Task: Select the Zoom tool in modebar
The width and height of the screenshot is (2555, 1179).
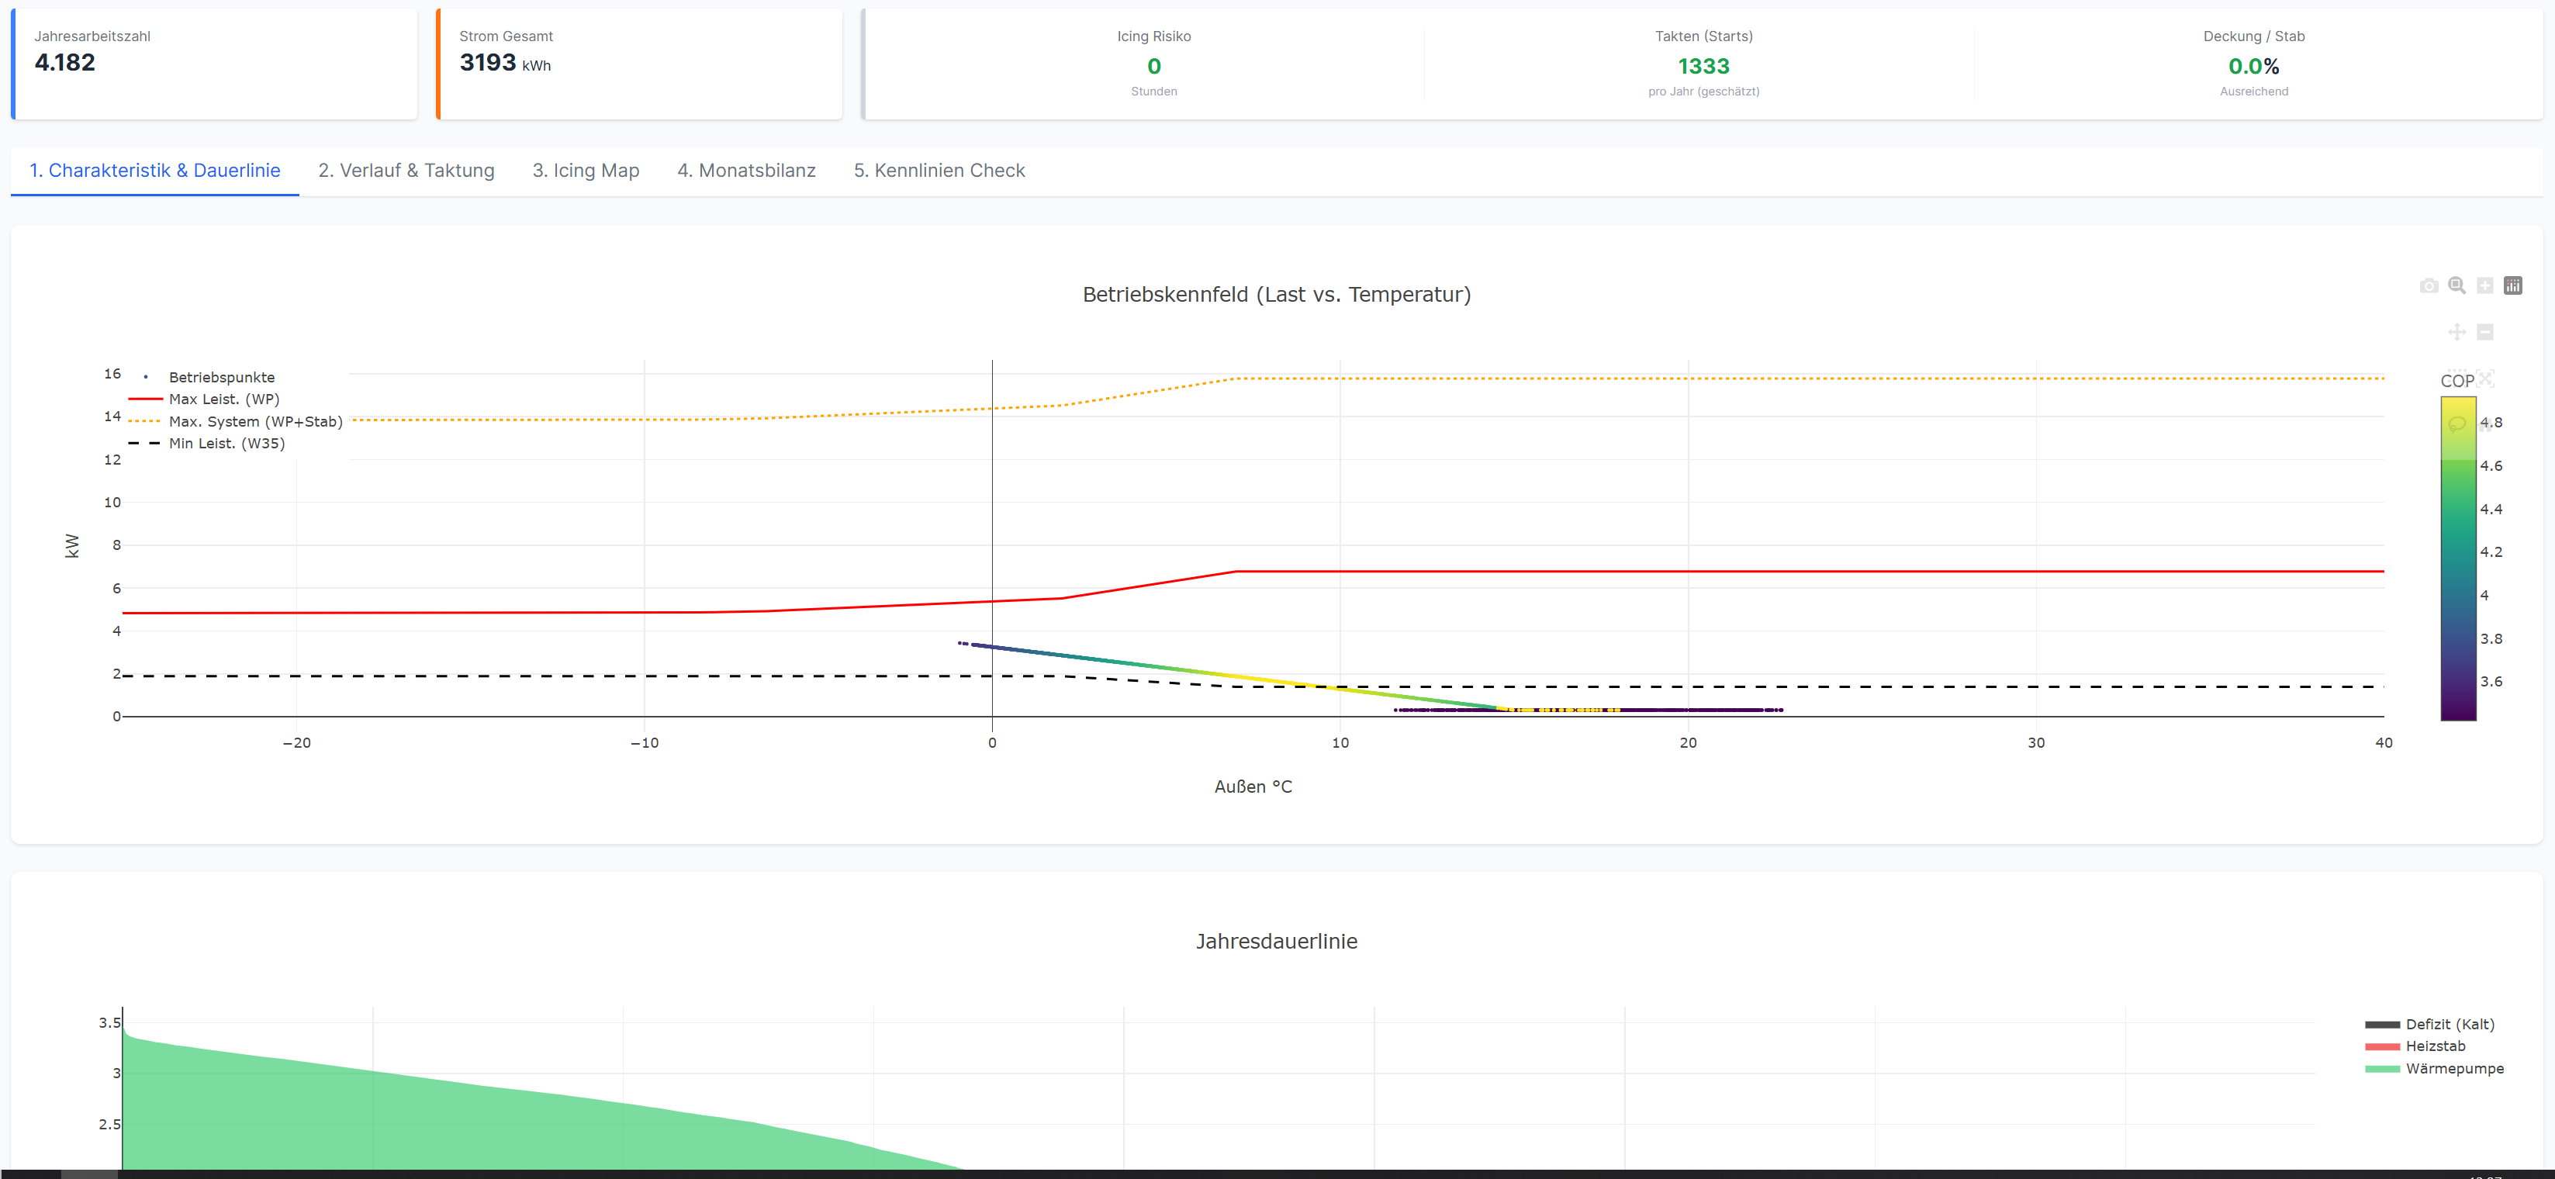Action: coord(2456,285)
